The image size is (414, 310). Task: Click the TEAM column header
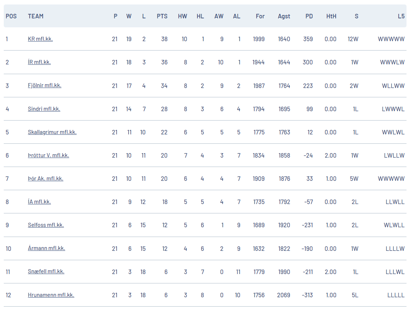[36, 16]
